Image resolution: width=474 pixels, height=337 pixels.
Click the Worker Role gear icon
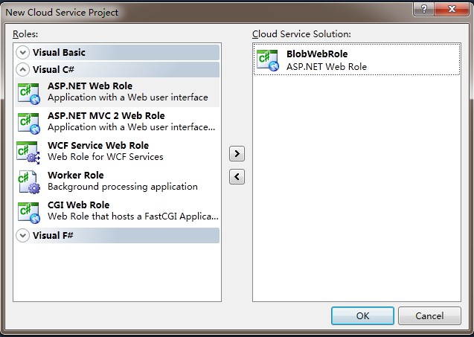tap(28, 181)
